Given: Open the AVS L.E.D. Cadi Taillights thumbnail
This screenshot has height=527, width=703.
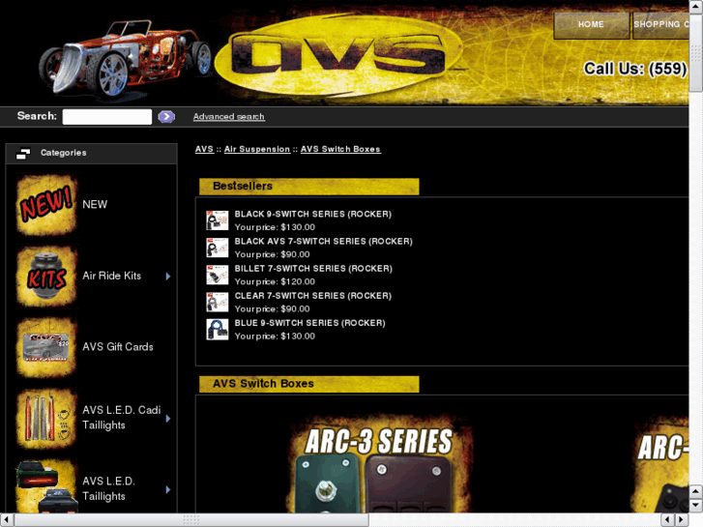Looking at the screenshot, I should (46, 418).
